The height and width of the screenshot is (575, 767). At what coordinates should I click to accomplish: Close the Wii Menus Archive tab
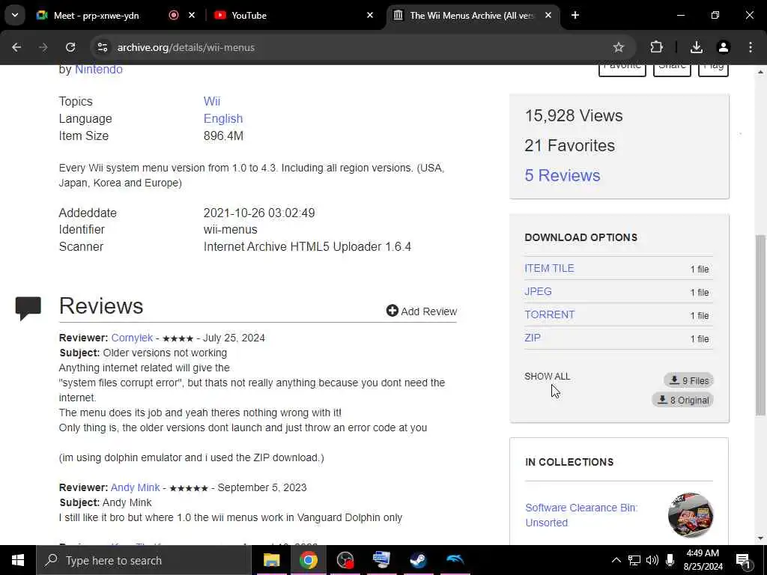coord(548,16)
